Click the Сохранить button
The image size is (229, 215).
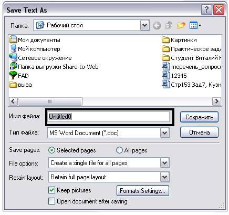pyautogui.click(x=199, y=117)
